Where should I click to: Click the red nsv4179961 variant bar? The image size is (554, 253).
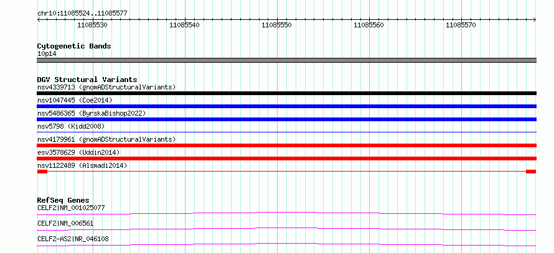[286, 145]
